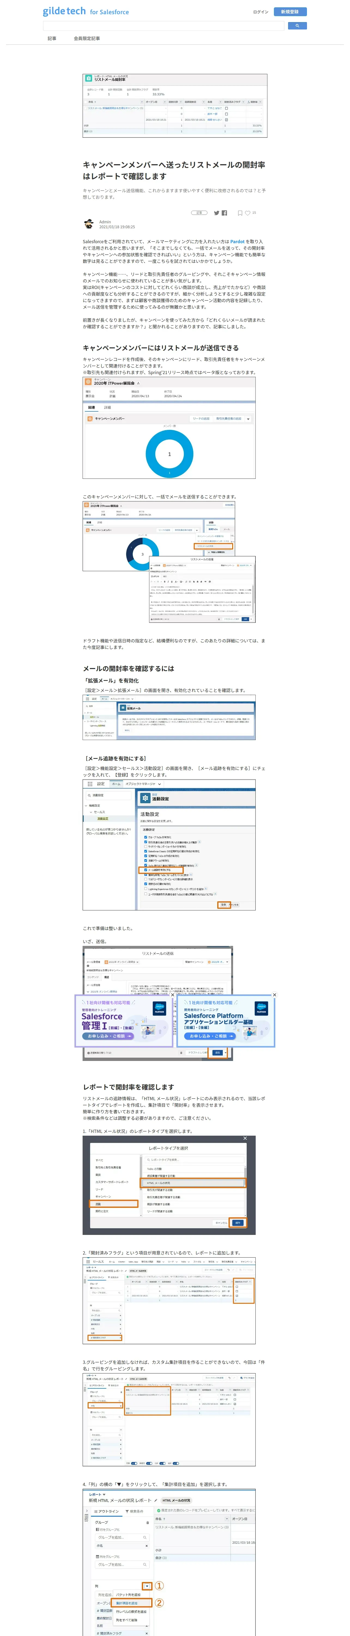Click the Admin author avatar
The height and width of the screenshot is (1636, 350).
click(x=89, y=224)
